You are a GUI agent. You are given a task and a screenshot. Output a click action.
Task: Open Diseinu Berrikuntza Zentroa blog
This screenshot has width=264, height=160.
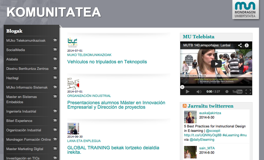click(27, 69)
